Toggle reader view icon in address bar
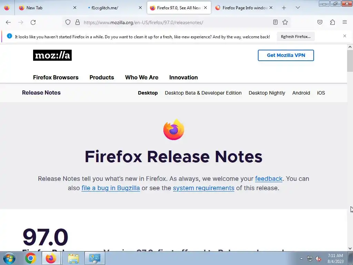 click(x=275, y=22)
